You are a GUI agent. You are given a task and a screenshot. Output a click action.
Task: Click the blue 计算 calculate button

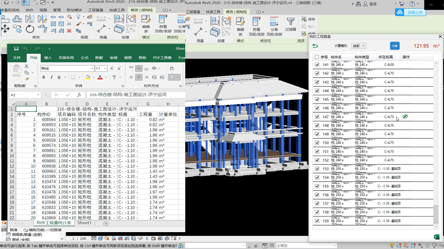tap(395, 46)
